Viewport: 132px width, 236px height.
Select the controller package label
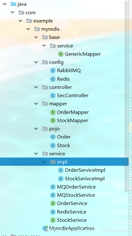click(x=60, y=87)
